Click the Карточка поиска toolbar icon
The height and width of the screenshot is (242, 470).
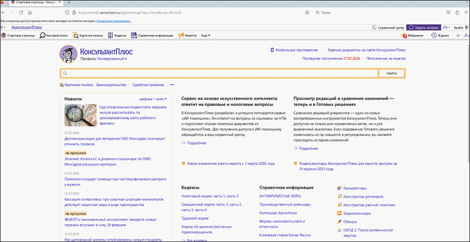click(x=76, y=35)
